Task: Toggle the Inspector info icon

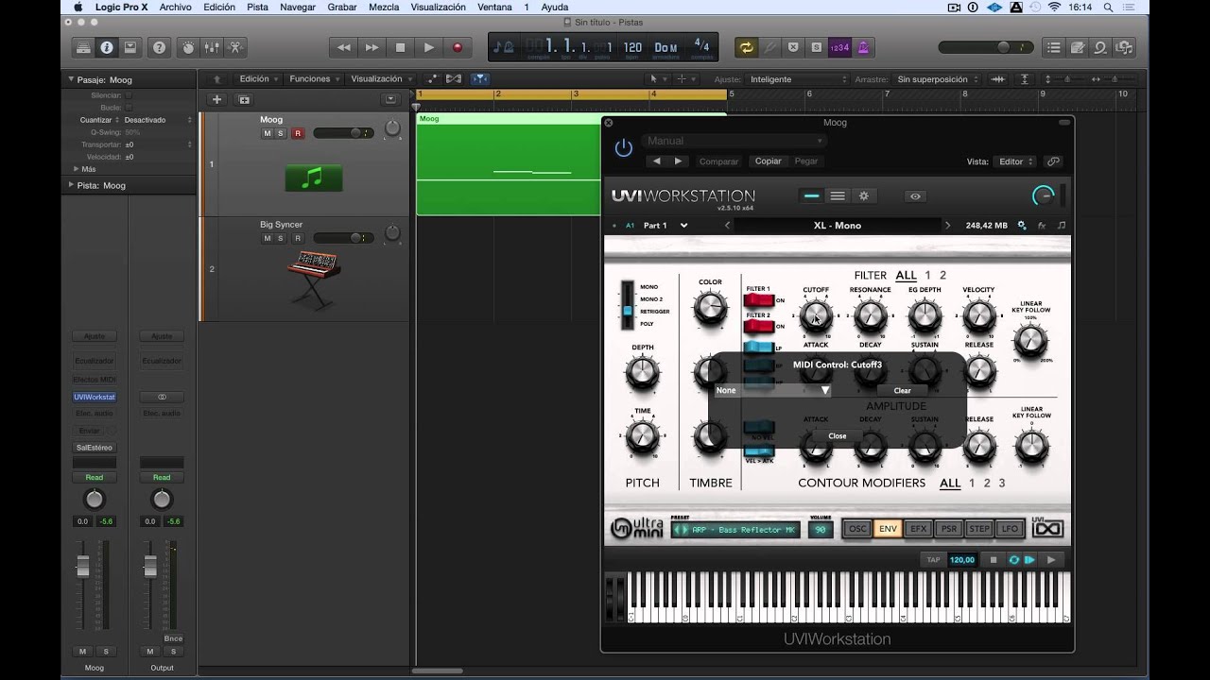Action: [x=106, y=47]
